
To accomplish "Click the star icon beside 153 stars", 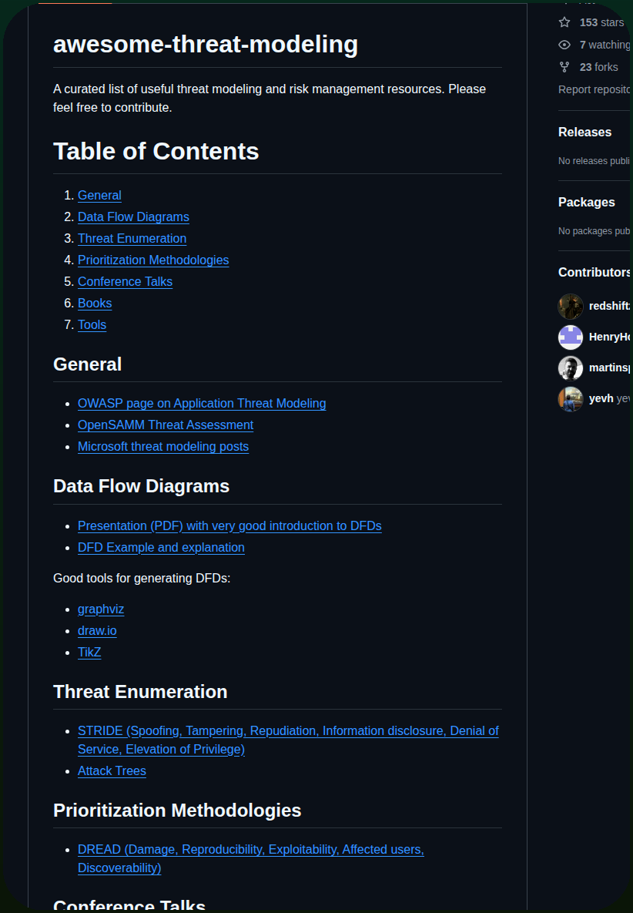I will (564, 22).
